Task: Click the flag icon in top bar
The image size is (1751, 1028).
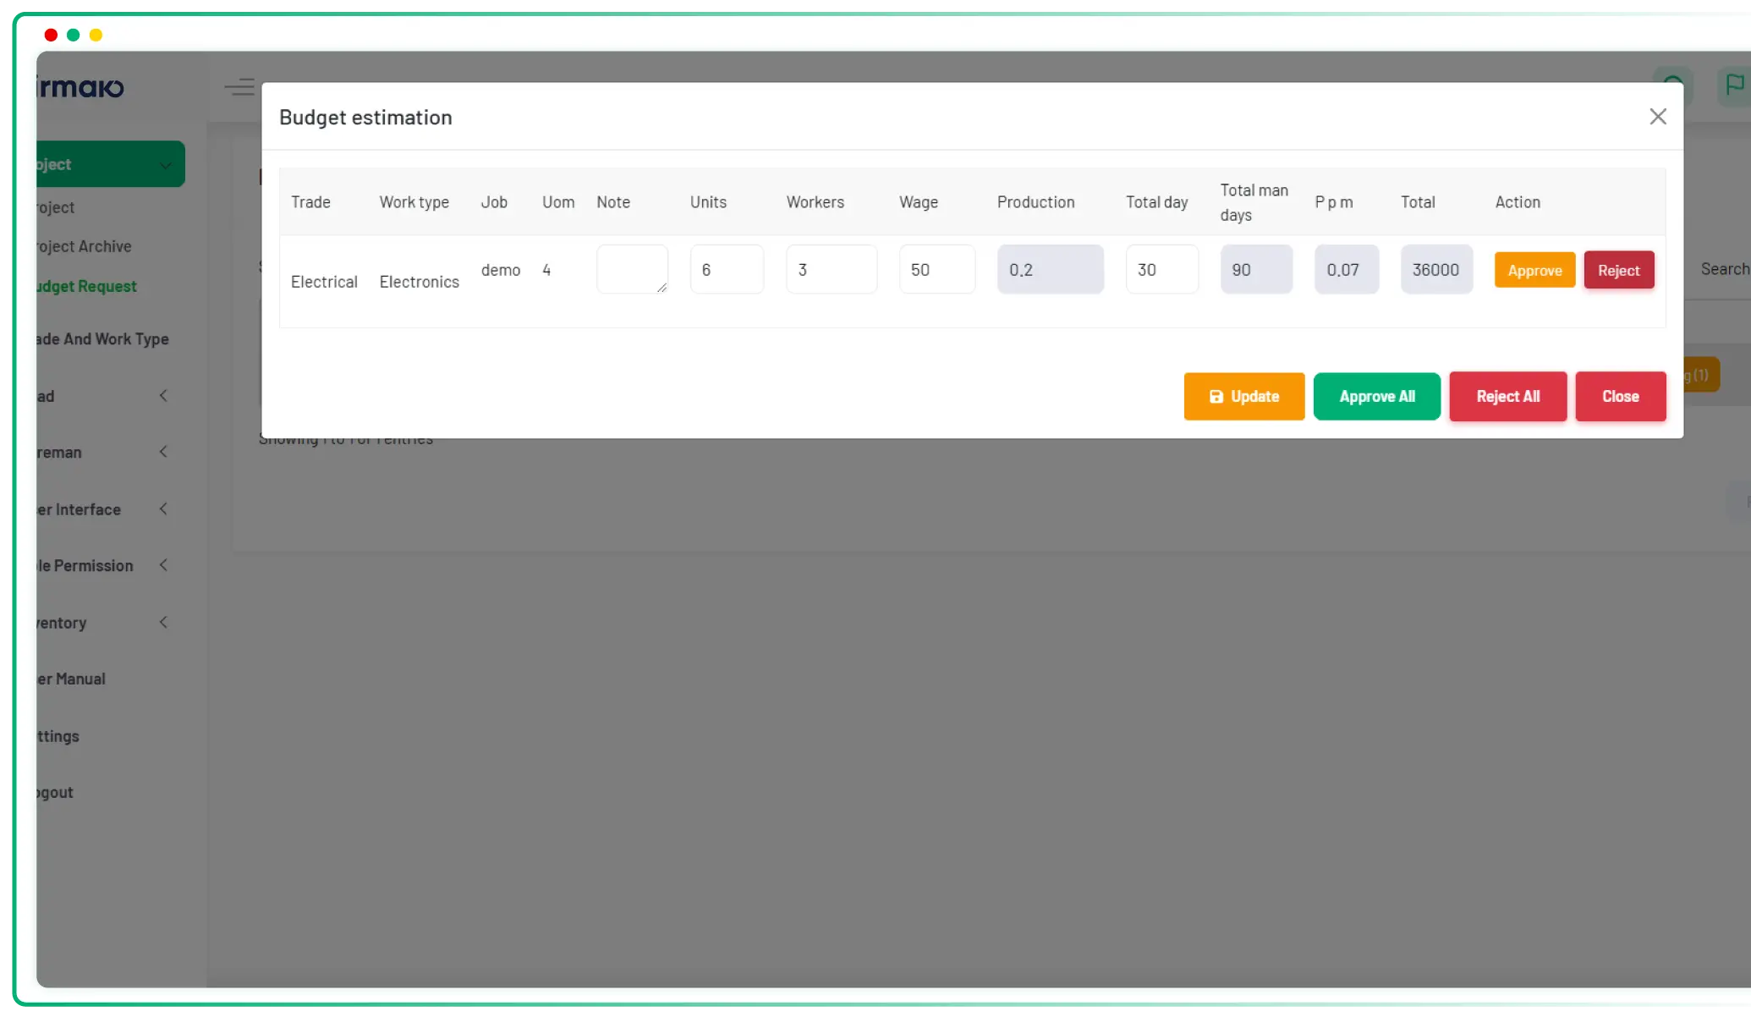Action: click(1734, 85)
